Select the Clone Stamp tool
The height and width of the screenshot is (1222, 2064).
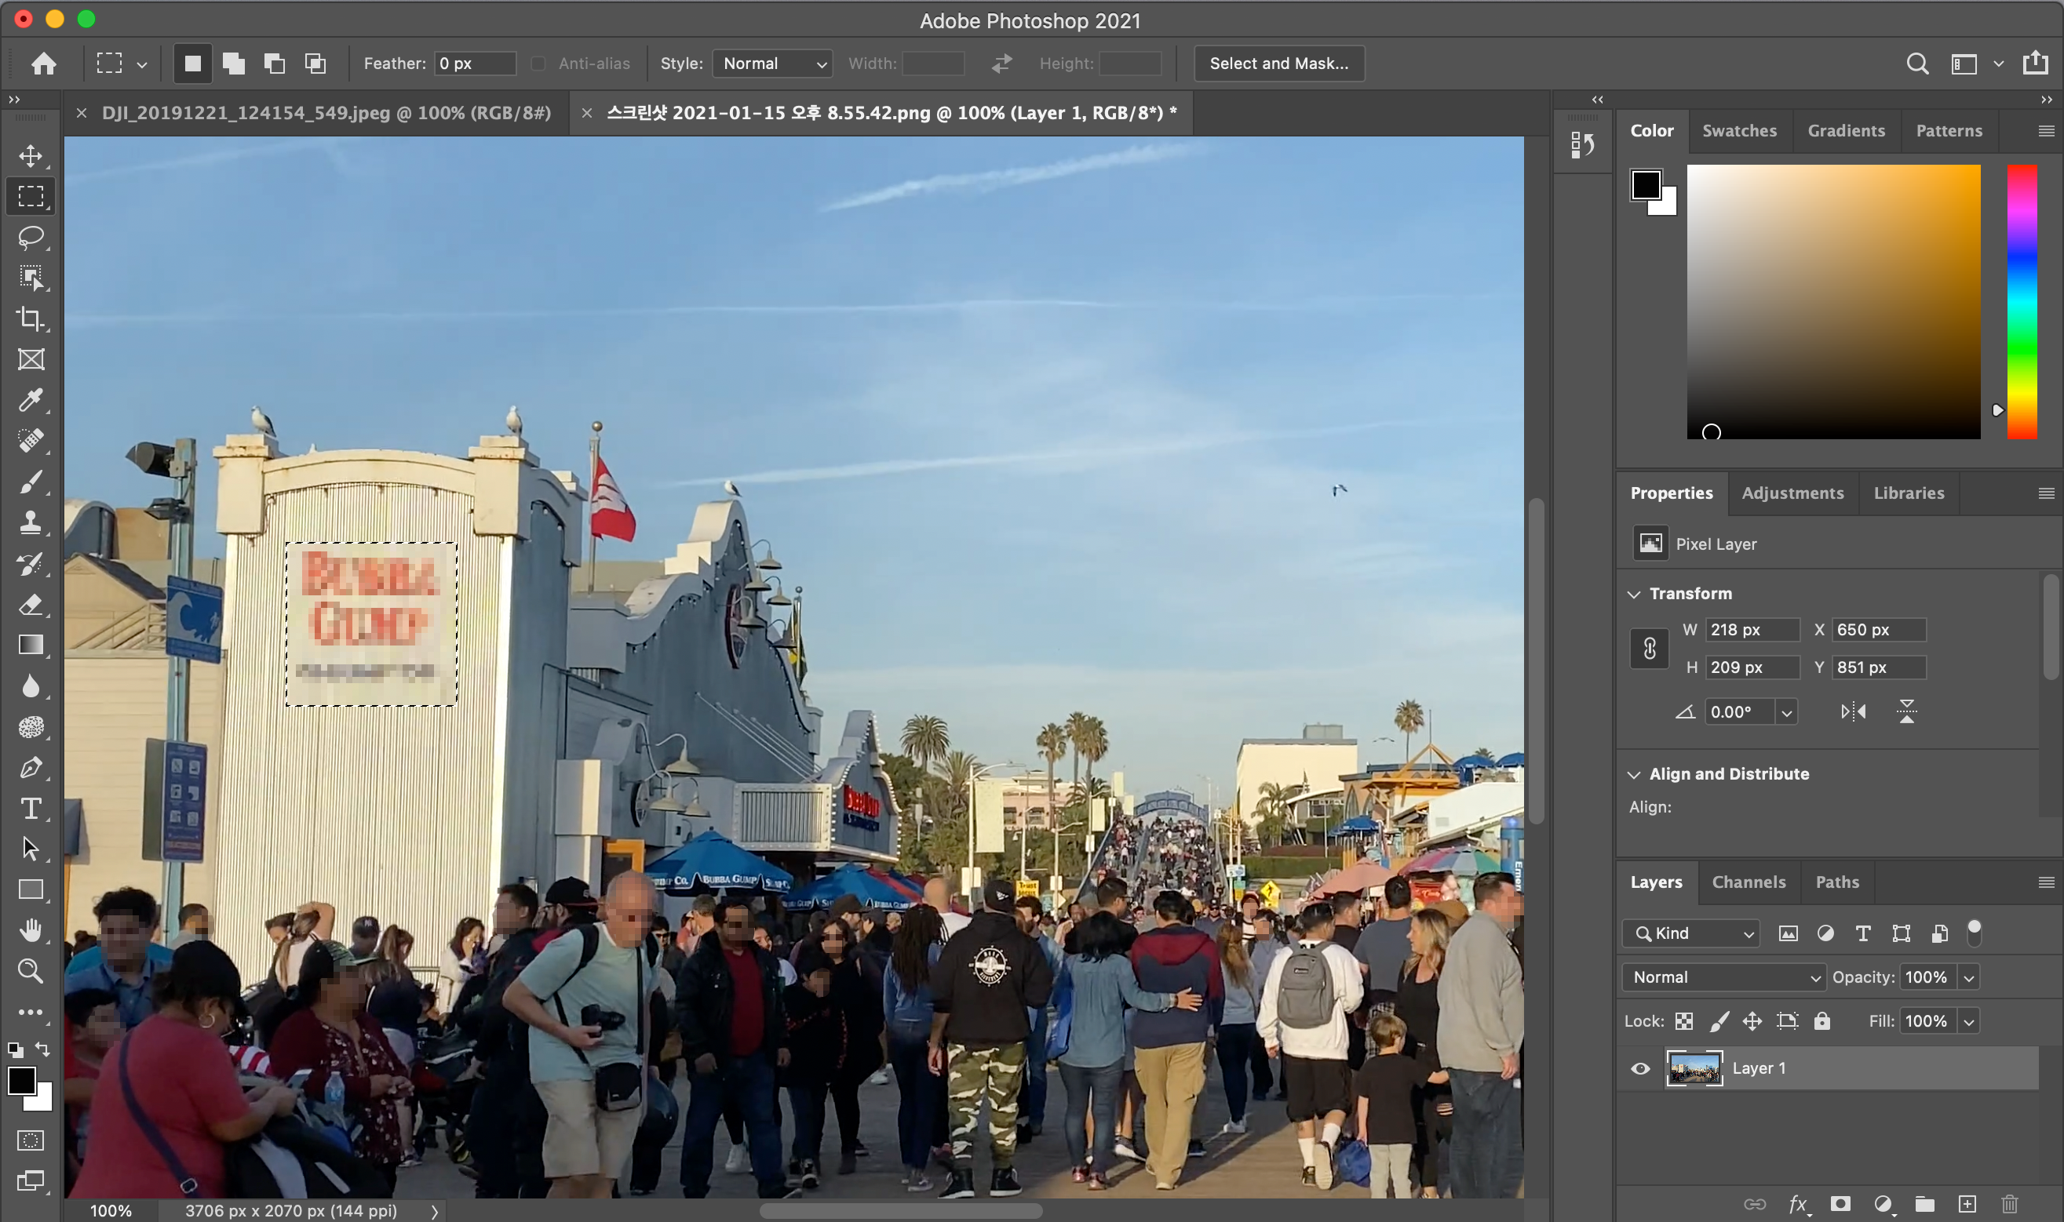pos(31,522)
